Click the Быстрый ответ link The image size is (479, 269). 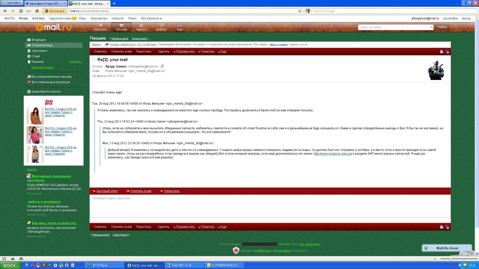pyautogui.click(x=107, y=191)
